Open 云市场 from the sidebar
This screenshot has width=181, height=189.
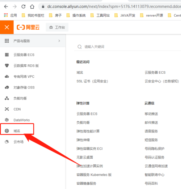[x=18, y=142]
